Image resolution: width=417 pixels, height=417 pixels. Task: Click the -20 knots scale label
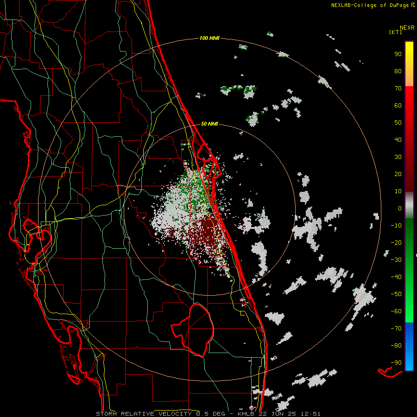click(396, 242)
